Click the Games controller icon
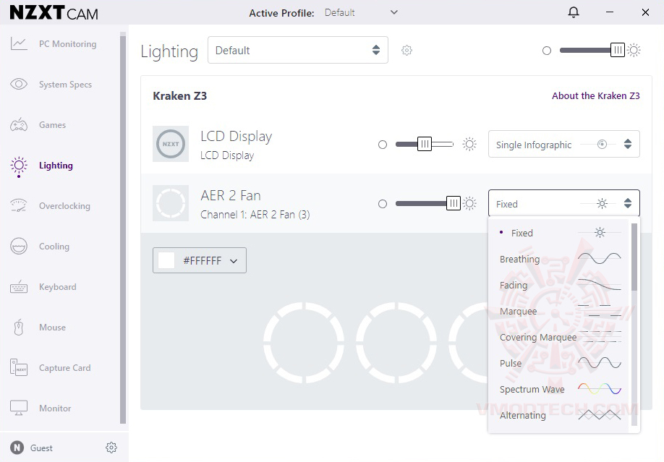 [x=19, y=125]
